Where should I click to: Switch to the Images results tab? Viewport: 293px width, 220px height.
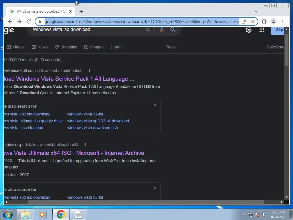coord(94,47)
